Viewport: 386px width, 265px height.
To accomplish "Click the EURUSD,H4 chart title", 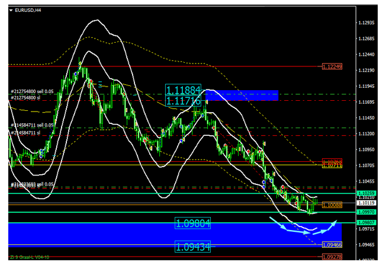I will [28, 9].
